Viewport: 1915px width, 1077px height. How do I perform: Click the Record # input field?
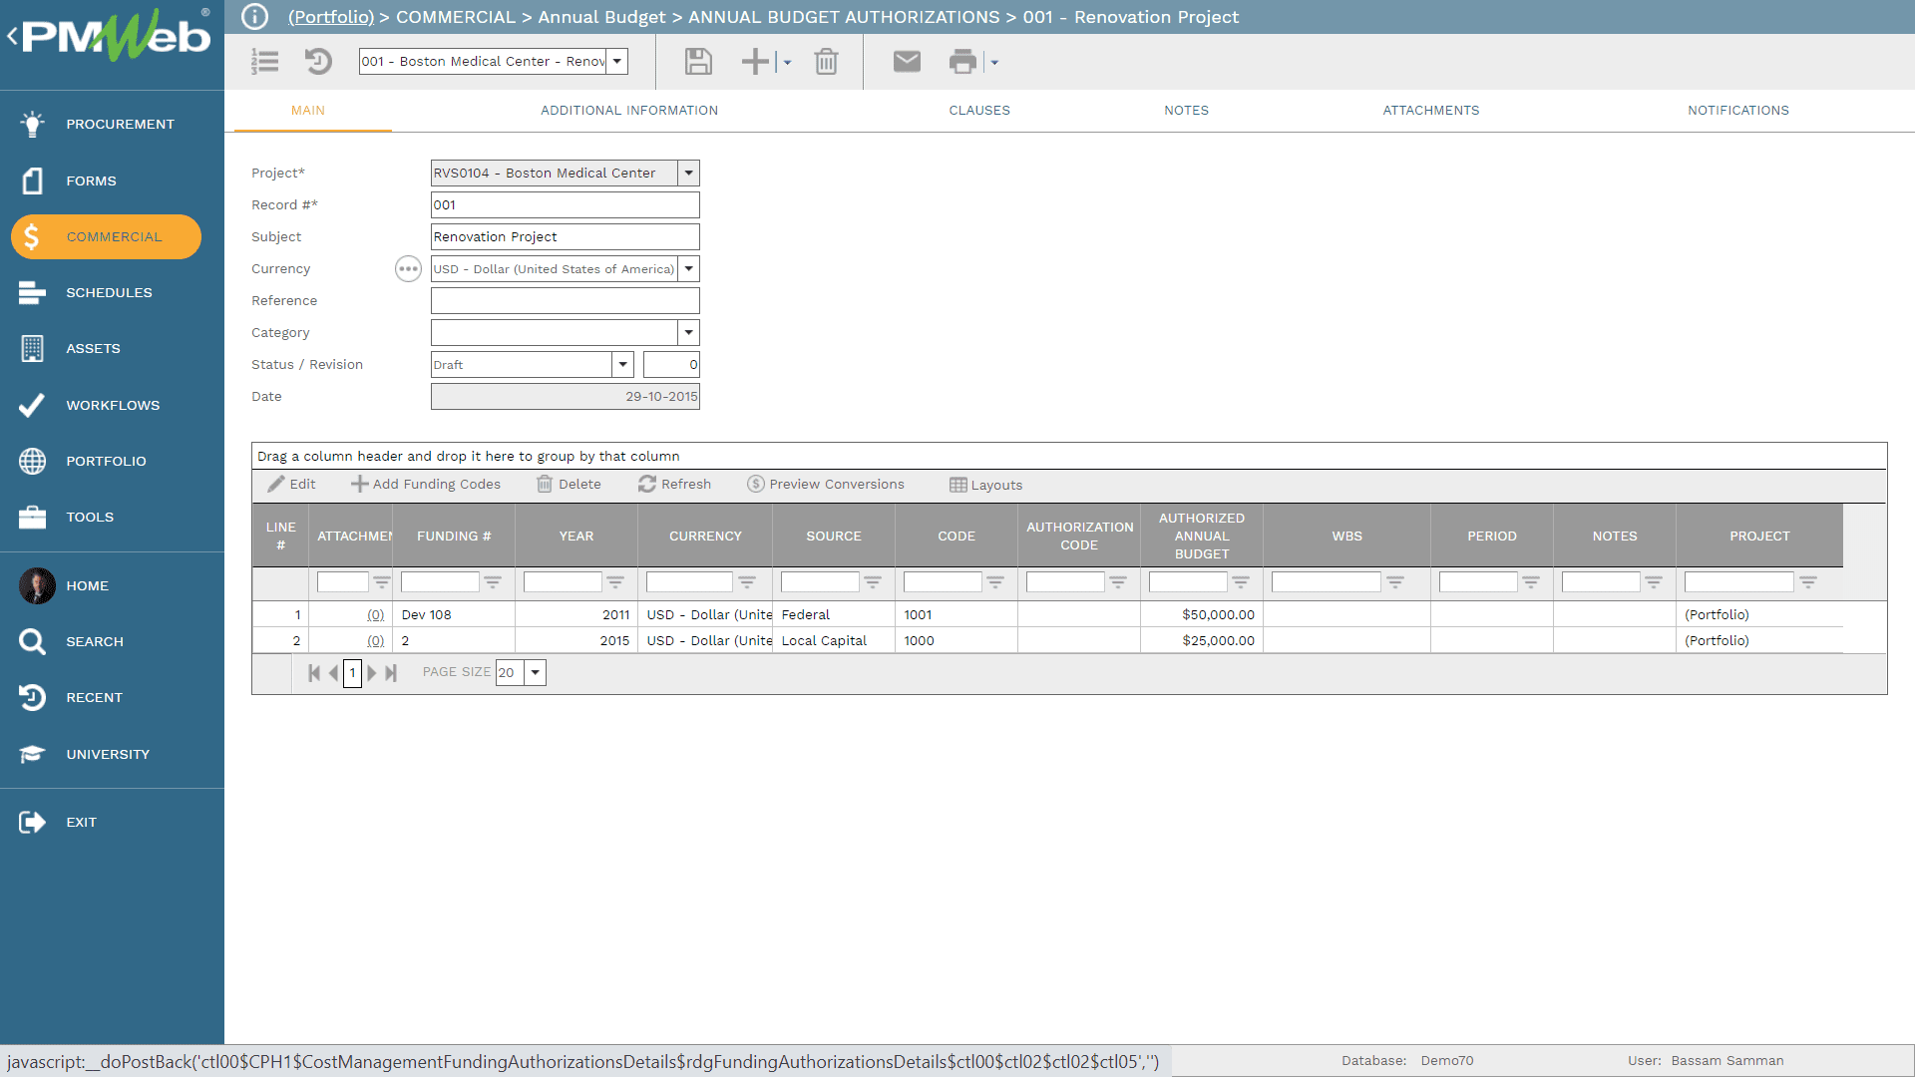[x=566, y=204]
